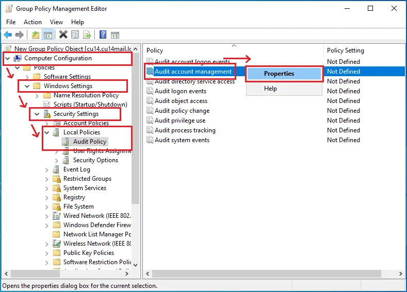The width and height of the screenshot is (407, 292).
Task: Choose Help from the context menu
Action: pyautogui.click(x=284, y=89)
